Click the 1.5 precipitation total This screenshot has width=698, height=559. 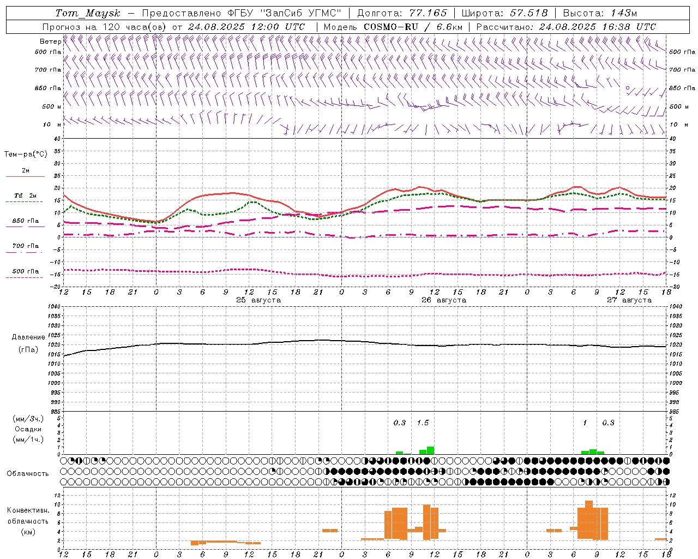coord(423,423)
